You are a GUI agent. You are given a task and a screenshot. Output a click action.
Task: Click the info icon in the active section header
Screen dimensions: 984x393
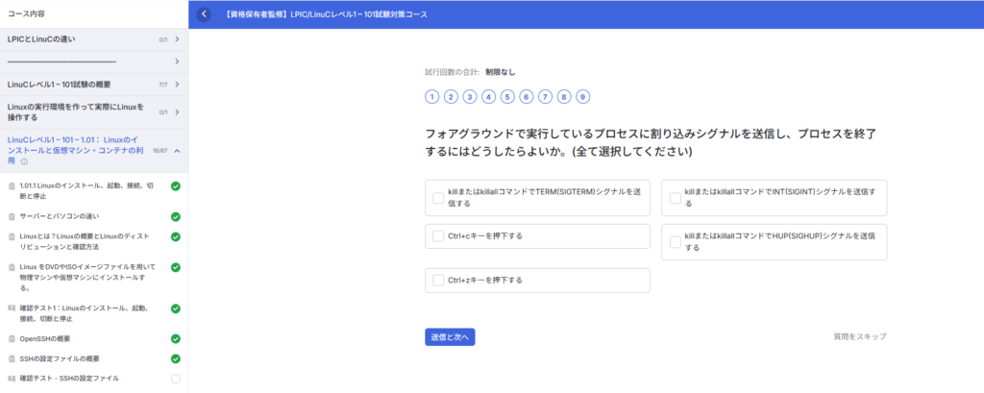pos(24,161)
